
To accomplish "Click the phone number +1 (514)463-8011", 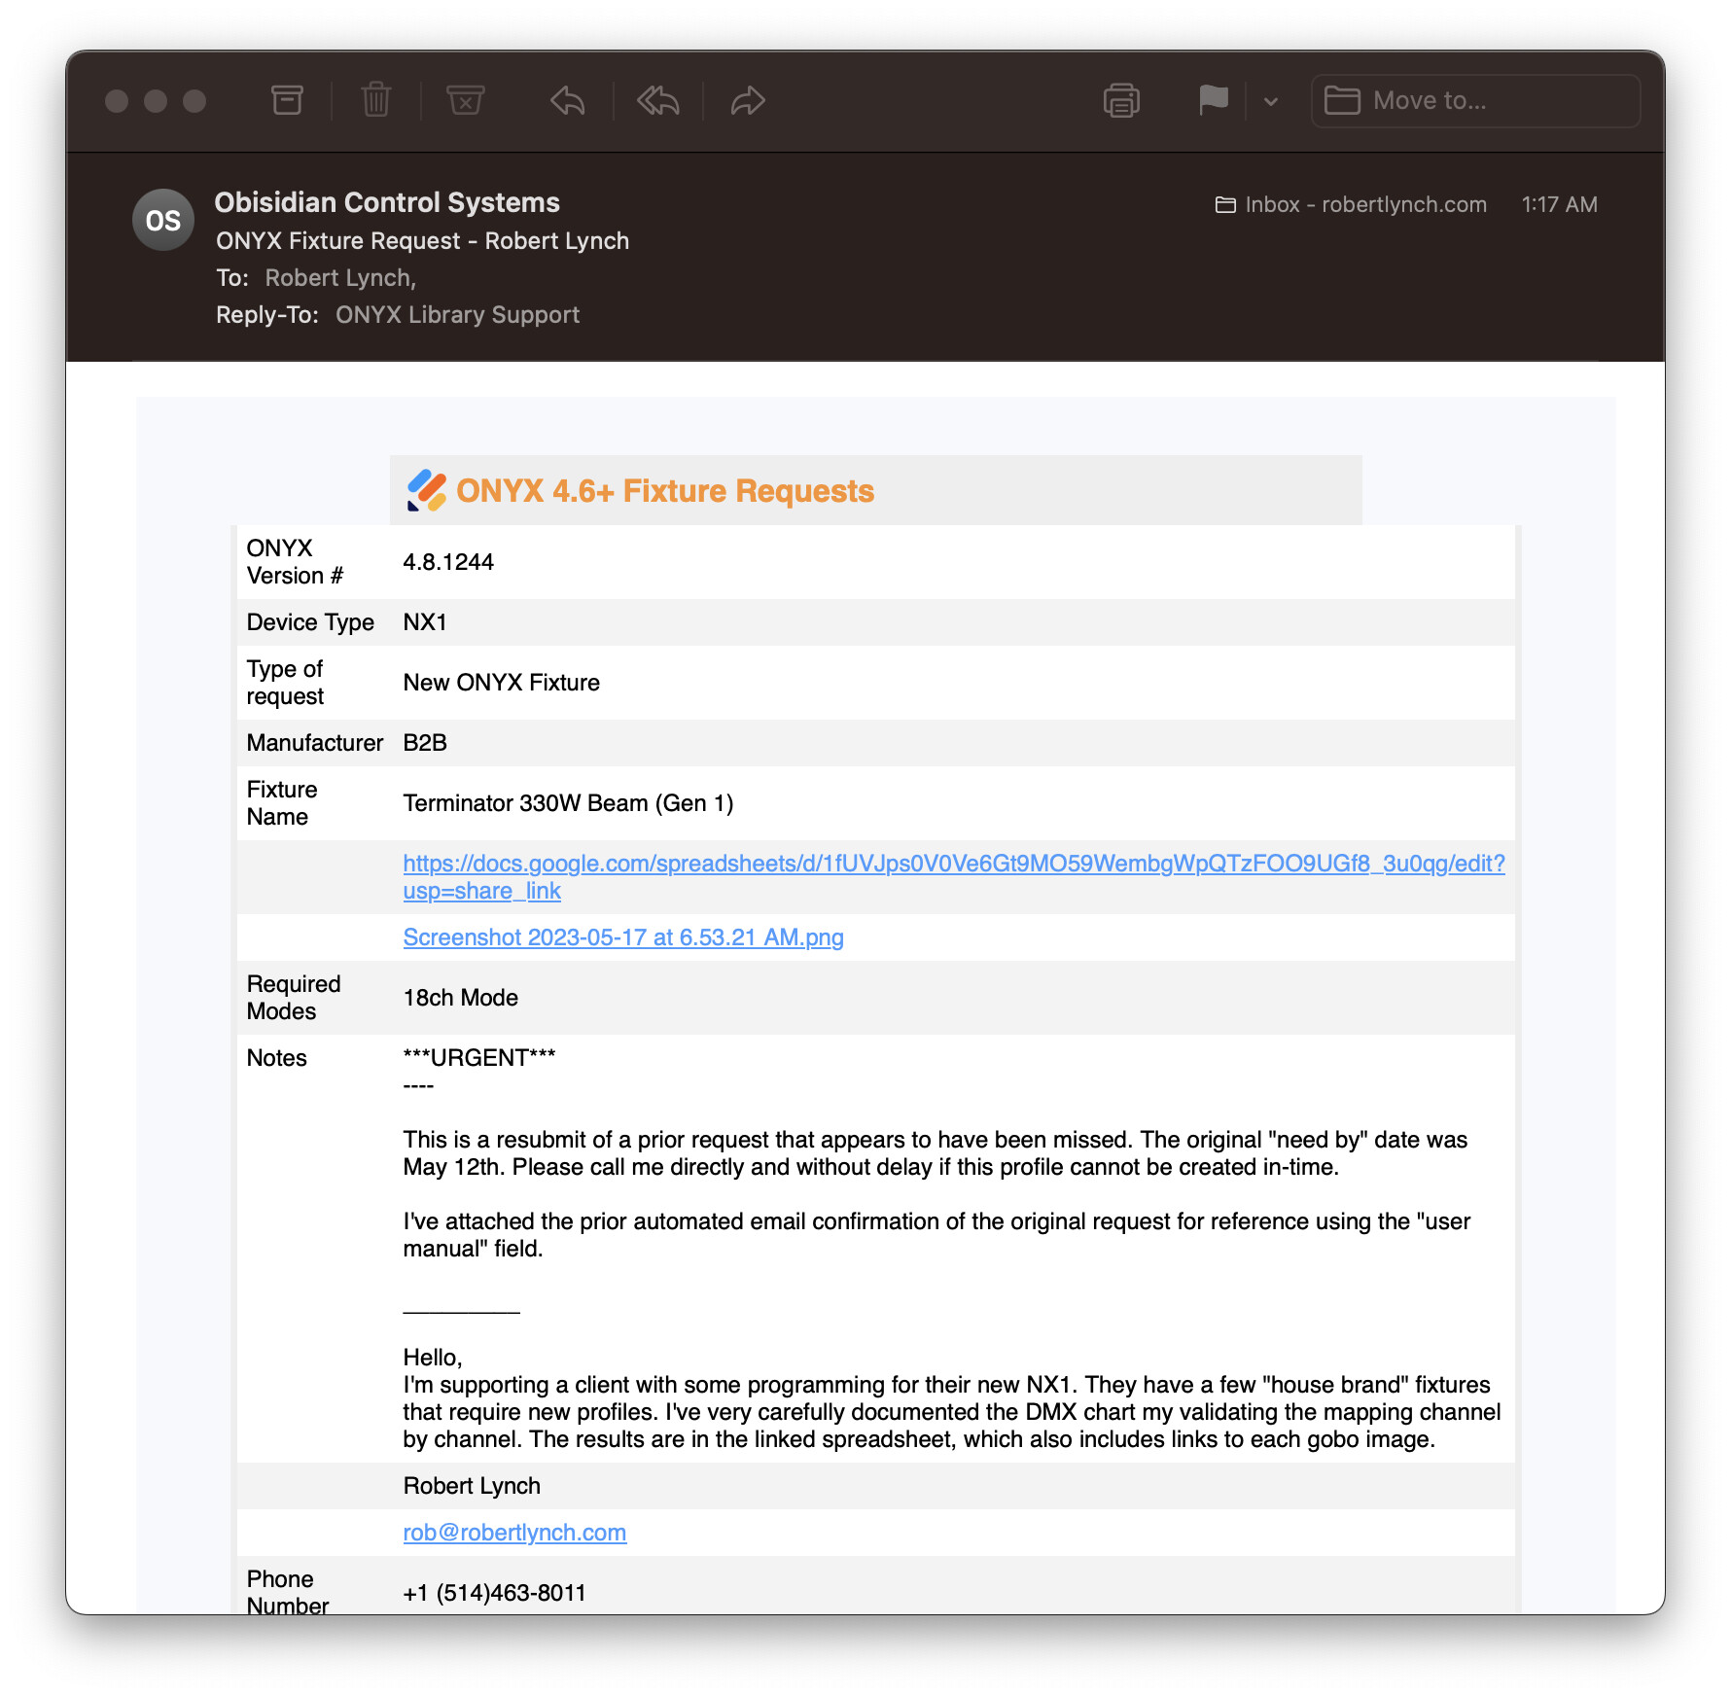I will (x=494, y=1593).
